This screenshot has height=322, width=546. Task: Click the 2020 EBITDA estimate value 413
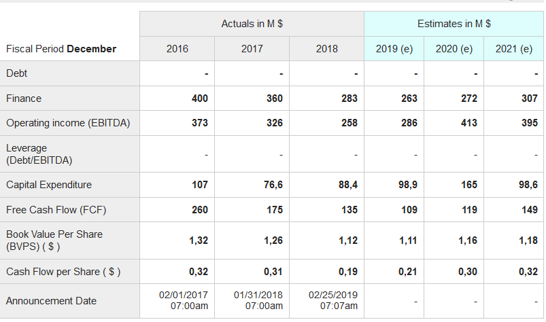pos(468,123)
